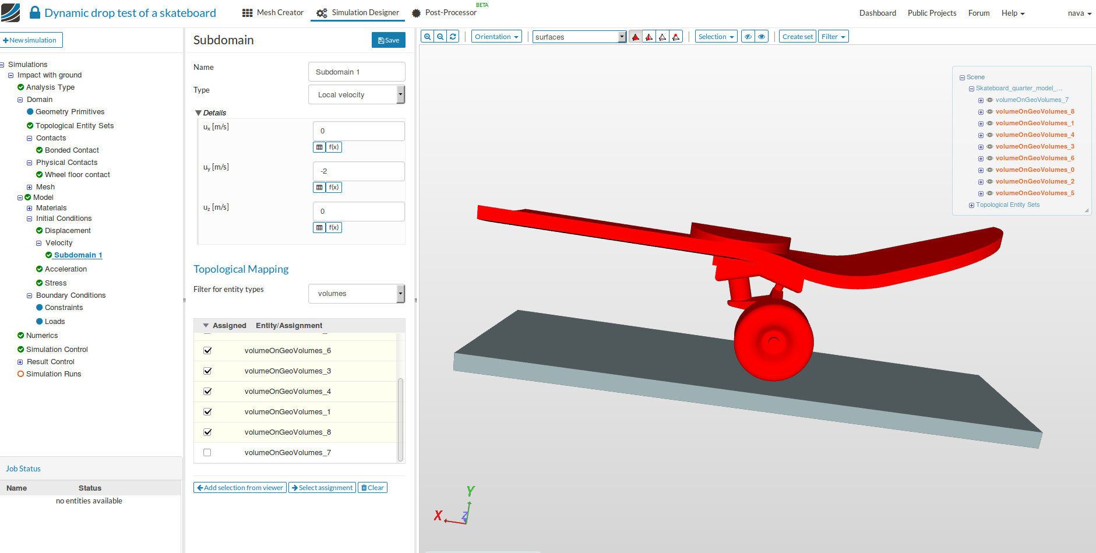Open the entity types filter dropdown showing volumes
Screen dimensions: 1096x553
coord(357,294)
